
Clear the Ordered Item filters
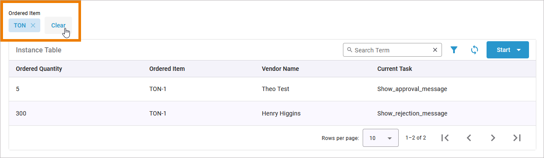click(x=58, y=25)
